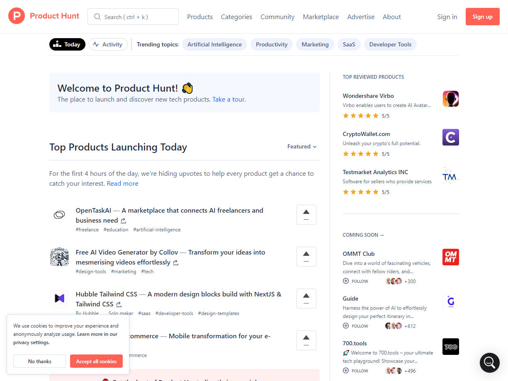Open the Featured sort dropdown
508x381 pixels.
pyautogui.click(x=302, y=146)
